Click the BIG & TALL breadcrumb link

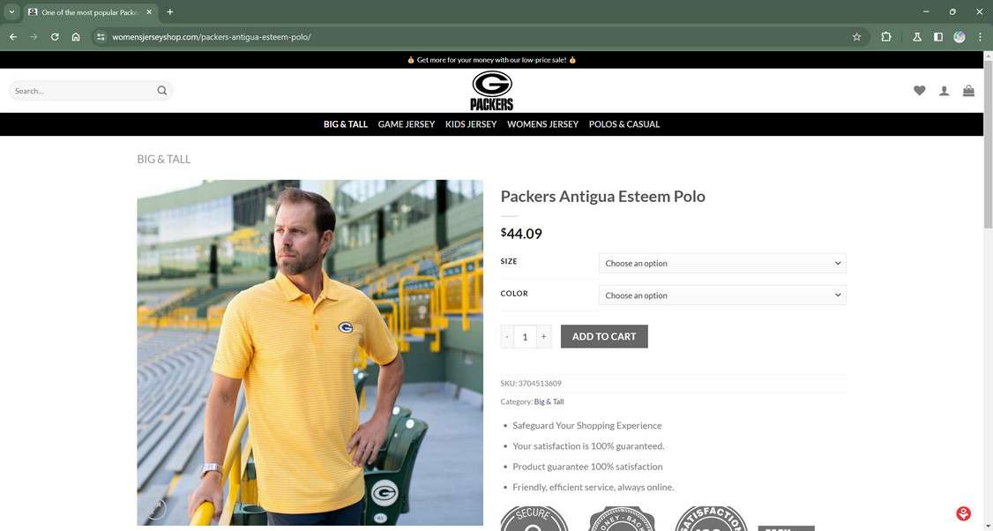pyautogui.click(x=163, y=159)
